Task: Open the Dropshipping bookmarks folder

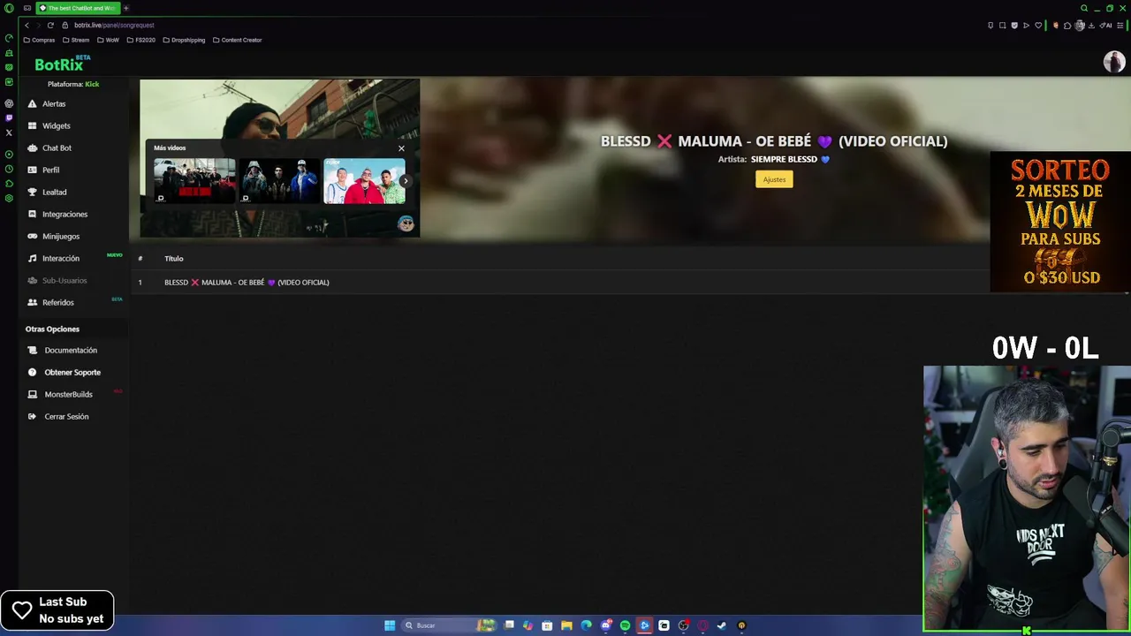Action: click(183, 40)
